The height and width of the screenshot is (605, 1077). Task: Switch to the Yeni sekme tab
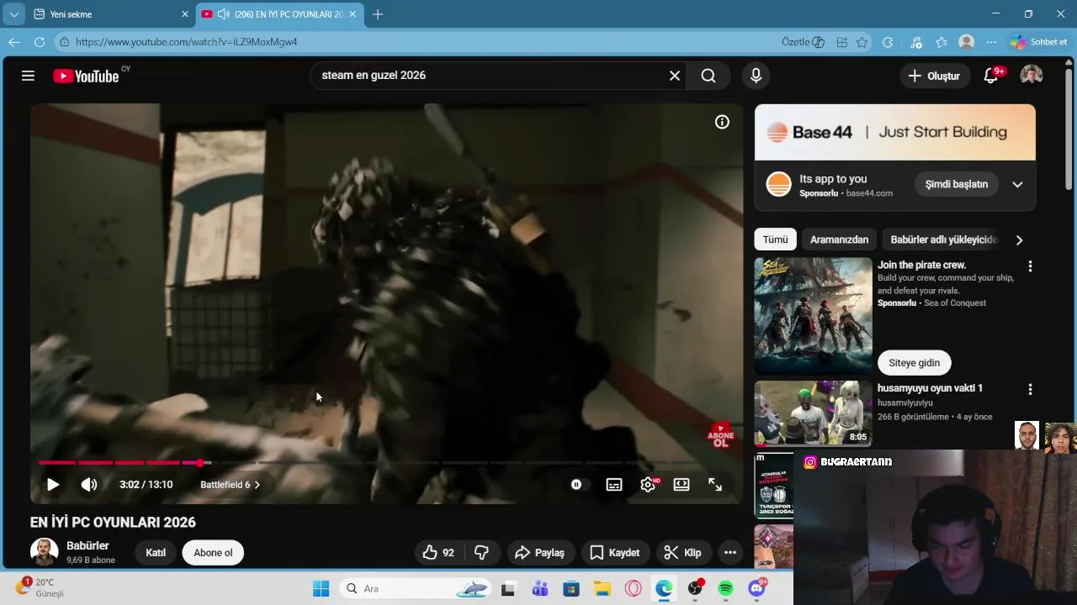(x=109, y=14)
